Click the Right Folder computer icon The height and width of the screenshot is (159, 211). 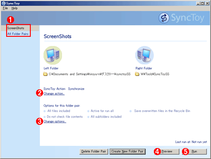coord(145,55)
